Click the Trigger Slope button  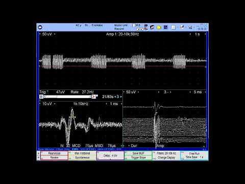pyautogui.click(x=138, y=157)
